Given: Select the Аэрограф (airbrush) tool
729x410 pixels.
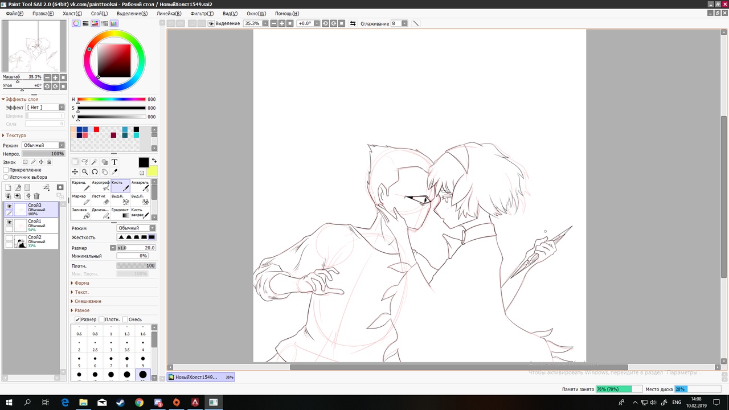Looking at the screenshot, I should 100,186.
